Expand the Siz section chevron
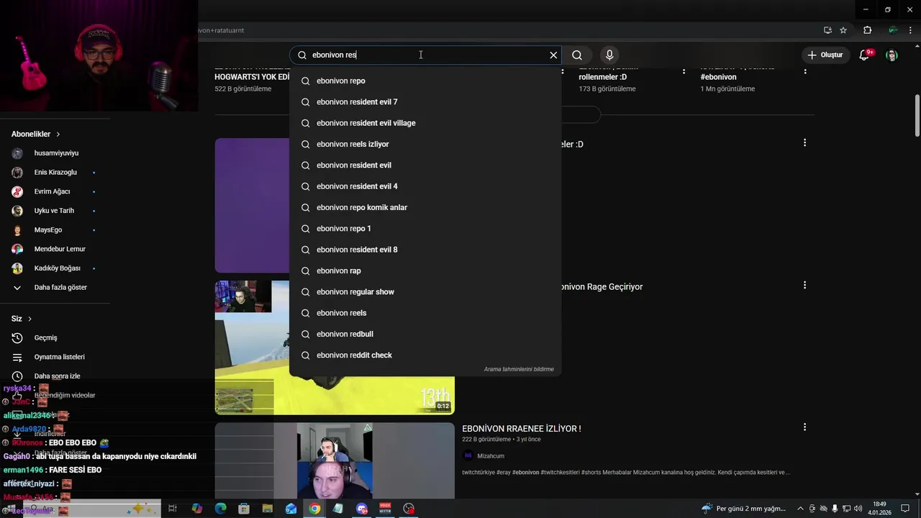The height and width of the screenshot is (518, 921). click(x=30, y=319)
